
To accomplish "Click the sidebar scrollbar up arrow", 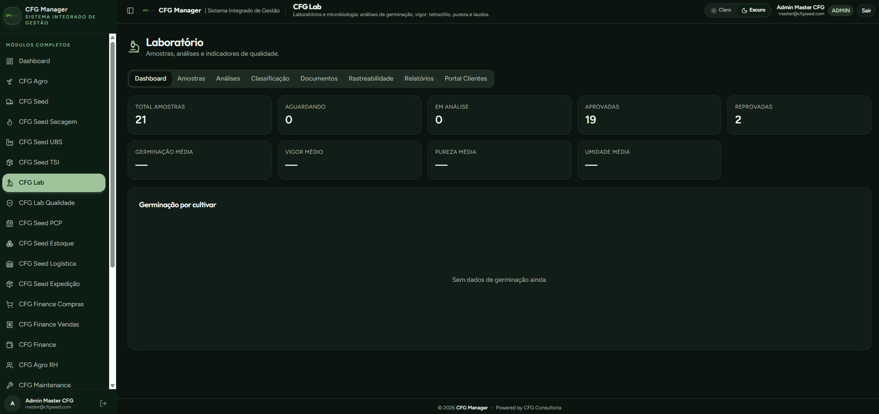I will (112, 37).
